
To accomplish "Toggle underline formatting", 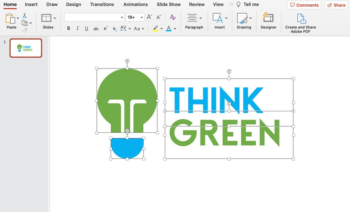I will pos(86,28).
